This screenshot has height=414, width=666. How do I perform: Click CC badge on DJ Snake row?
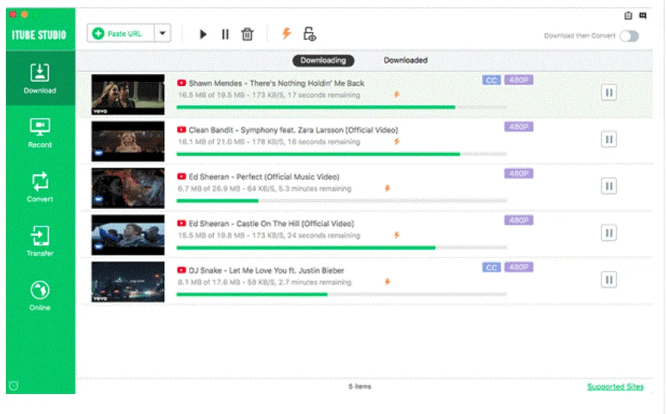pyautogui.click(x=491, y=267)
